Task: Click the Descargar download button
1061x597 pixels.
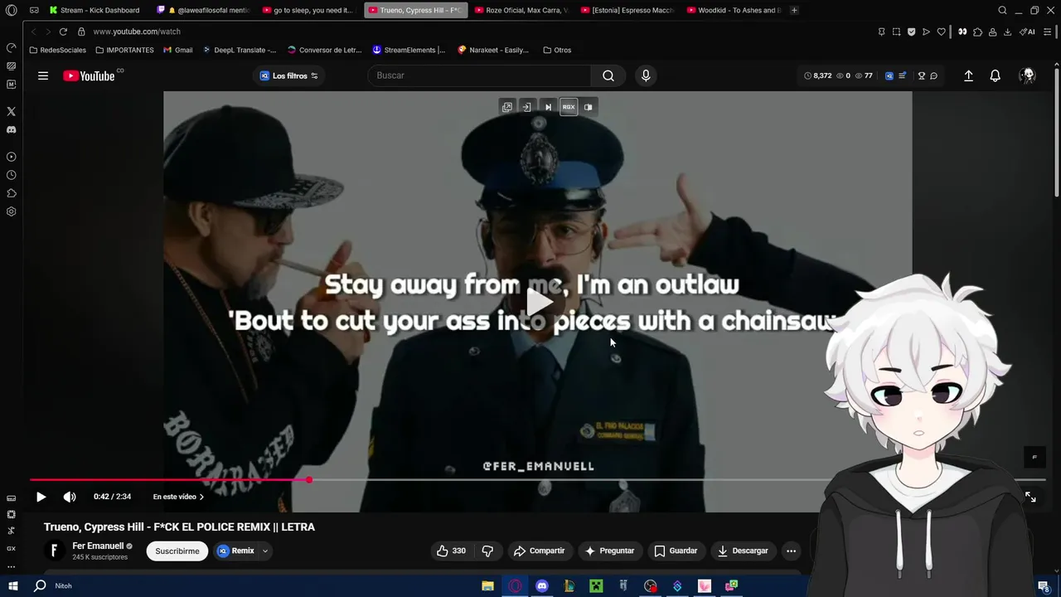Action: [x=743, y=551]
